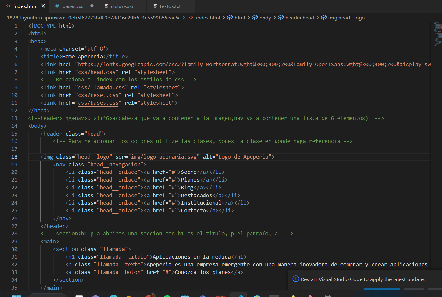Open the 1828-layouts-responsivos folder breadcrumb
Image resolution: width=442 pixels, height=297 pixels.
tap(94, 18)
